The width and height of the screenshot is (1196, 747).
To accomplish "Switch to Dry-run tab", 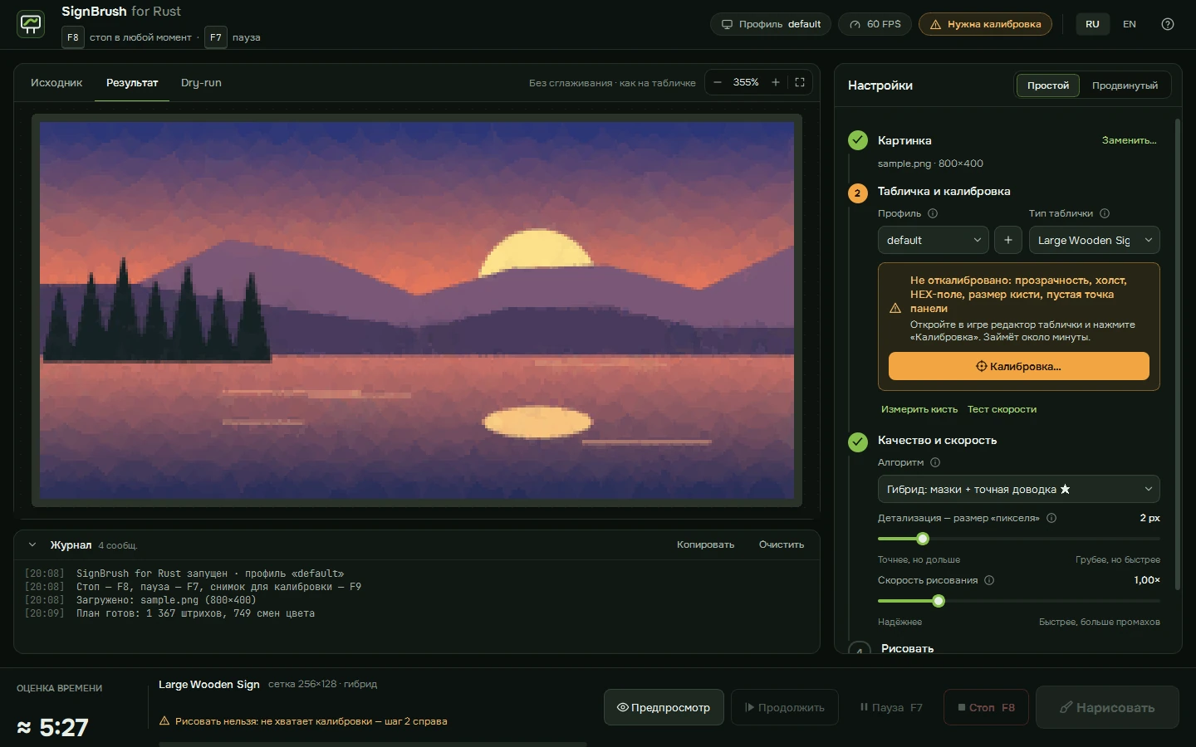I will pos(201,83).
